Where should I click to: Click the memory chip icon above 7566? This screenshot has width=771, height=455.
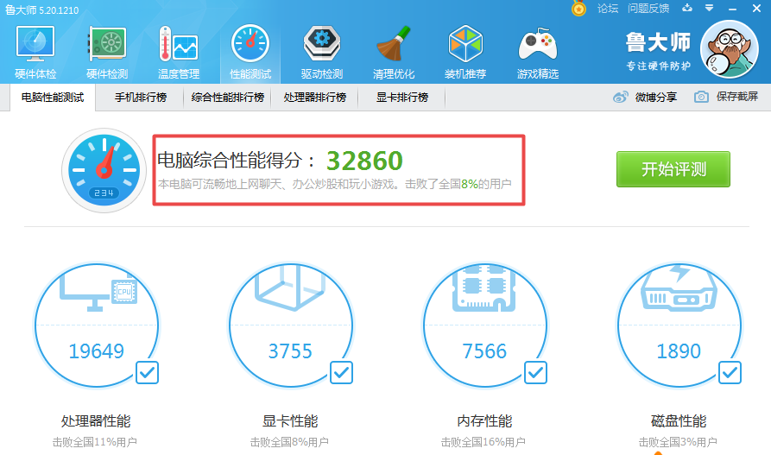483,288
